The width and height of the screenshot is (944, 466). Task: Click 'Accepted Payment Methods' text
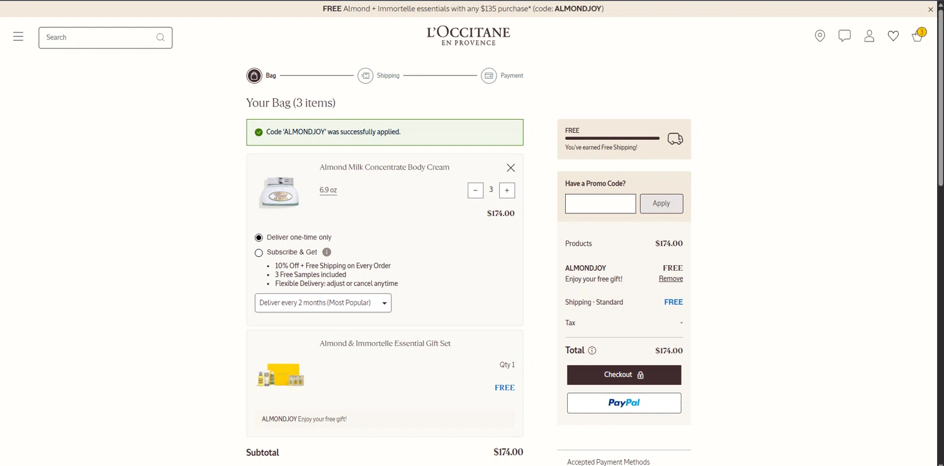pos(609,462)
